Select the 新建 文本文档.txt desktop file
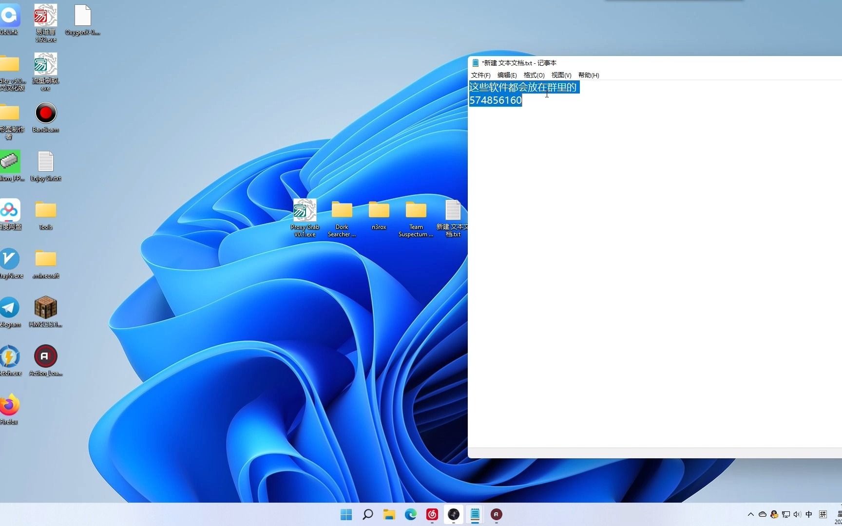 [x=453, y=218]
